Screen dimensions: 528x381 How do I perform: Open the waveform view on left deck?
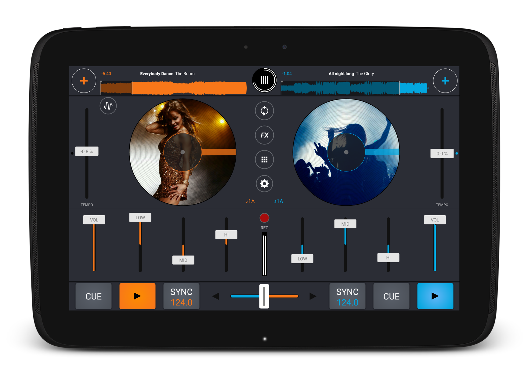click(108, 106)
